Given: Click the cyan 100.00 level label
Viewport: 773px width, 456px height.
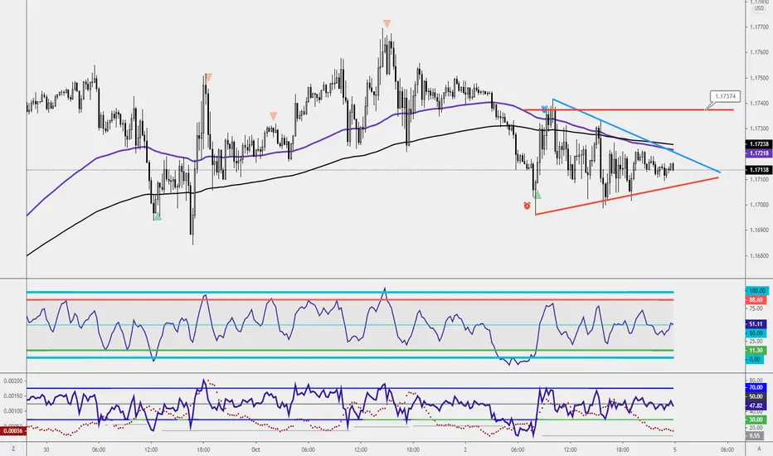Looking at the screenshot, I should [x=756, y=291].
